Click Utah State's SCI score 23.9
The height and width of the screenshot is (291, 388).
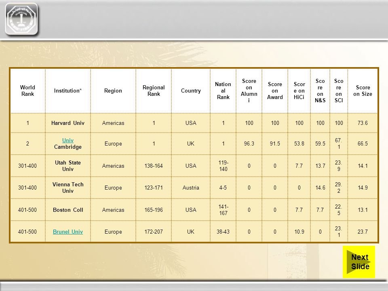(339, 166)
